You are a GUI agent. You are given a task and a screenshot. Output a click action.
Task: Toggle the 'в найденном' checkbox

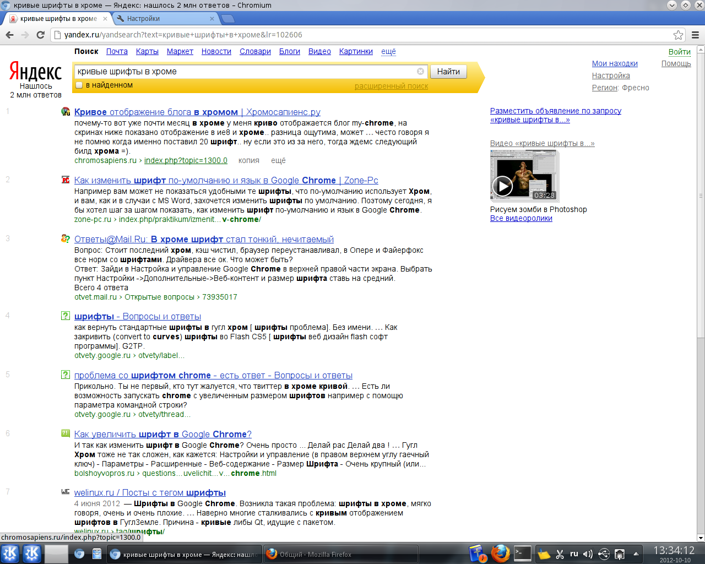pos(79,85)
